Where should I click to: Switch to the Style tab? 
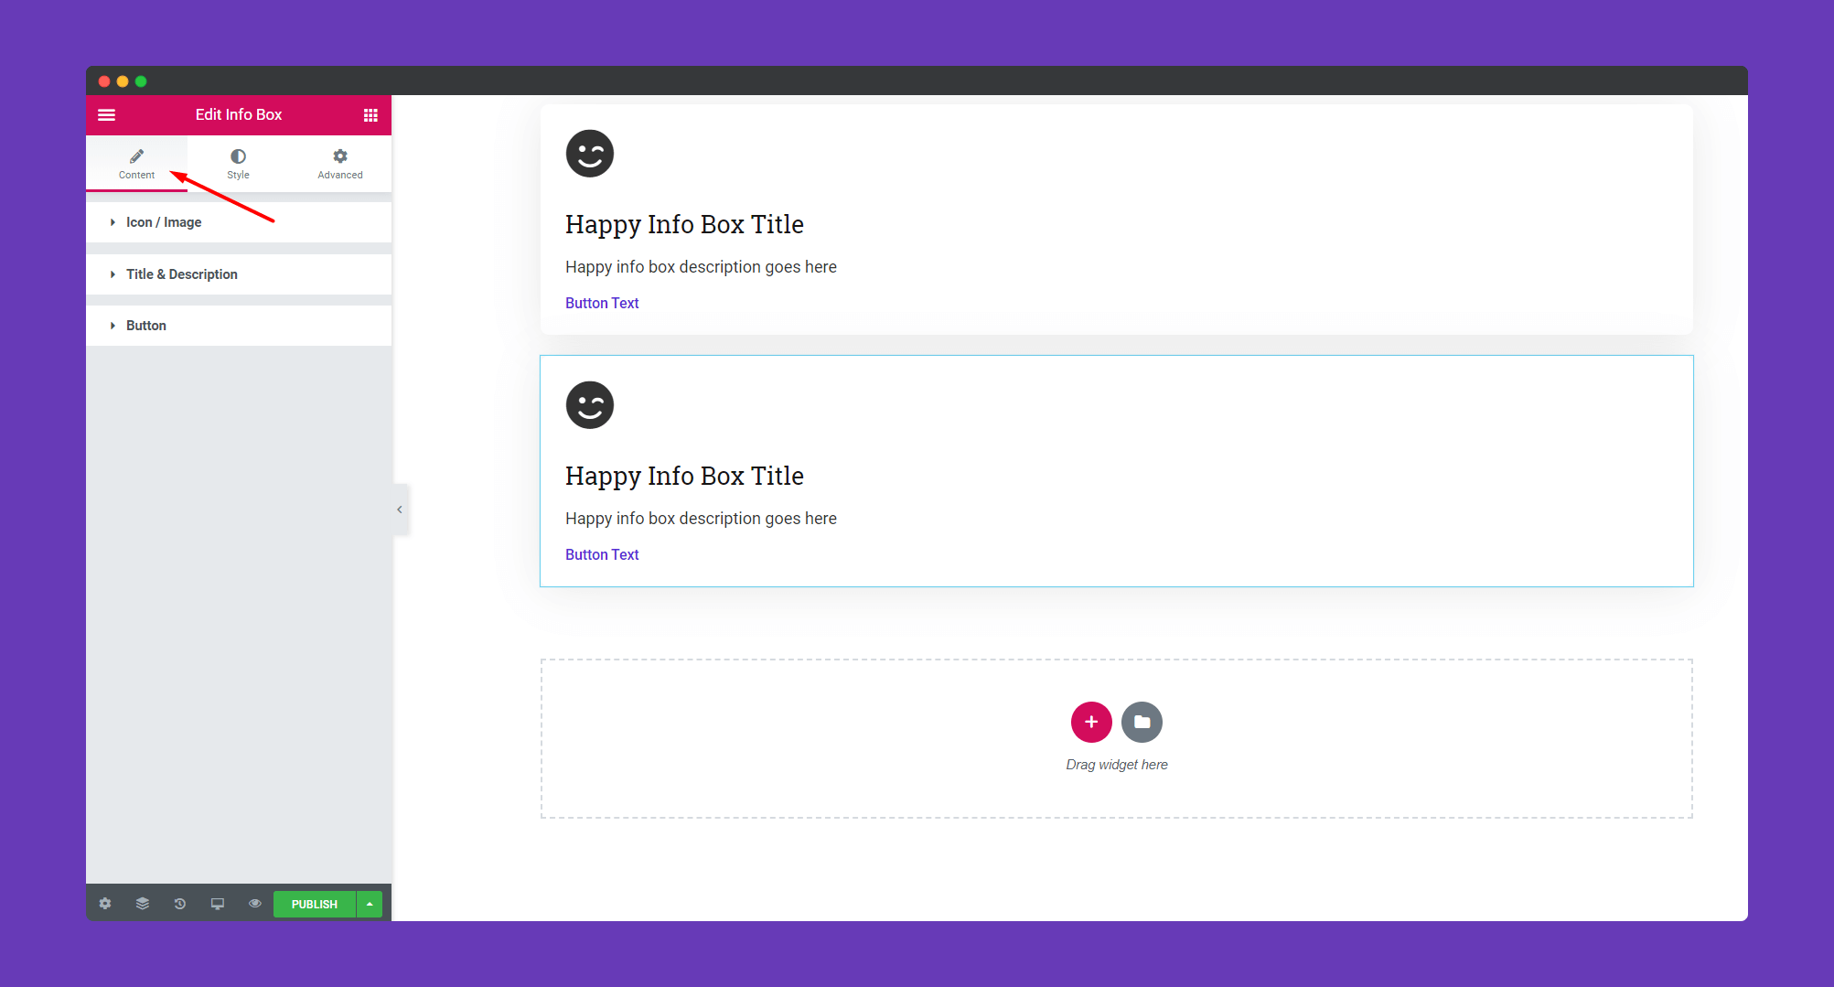238,164
